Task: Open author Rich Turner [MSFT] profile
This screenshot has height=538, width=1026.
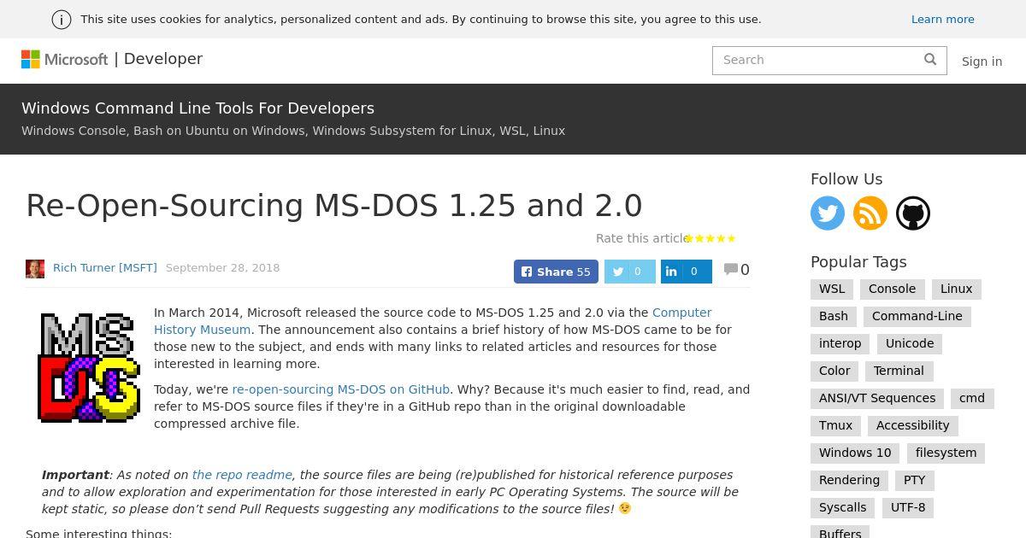Action: point(105,267)
